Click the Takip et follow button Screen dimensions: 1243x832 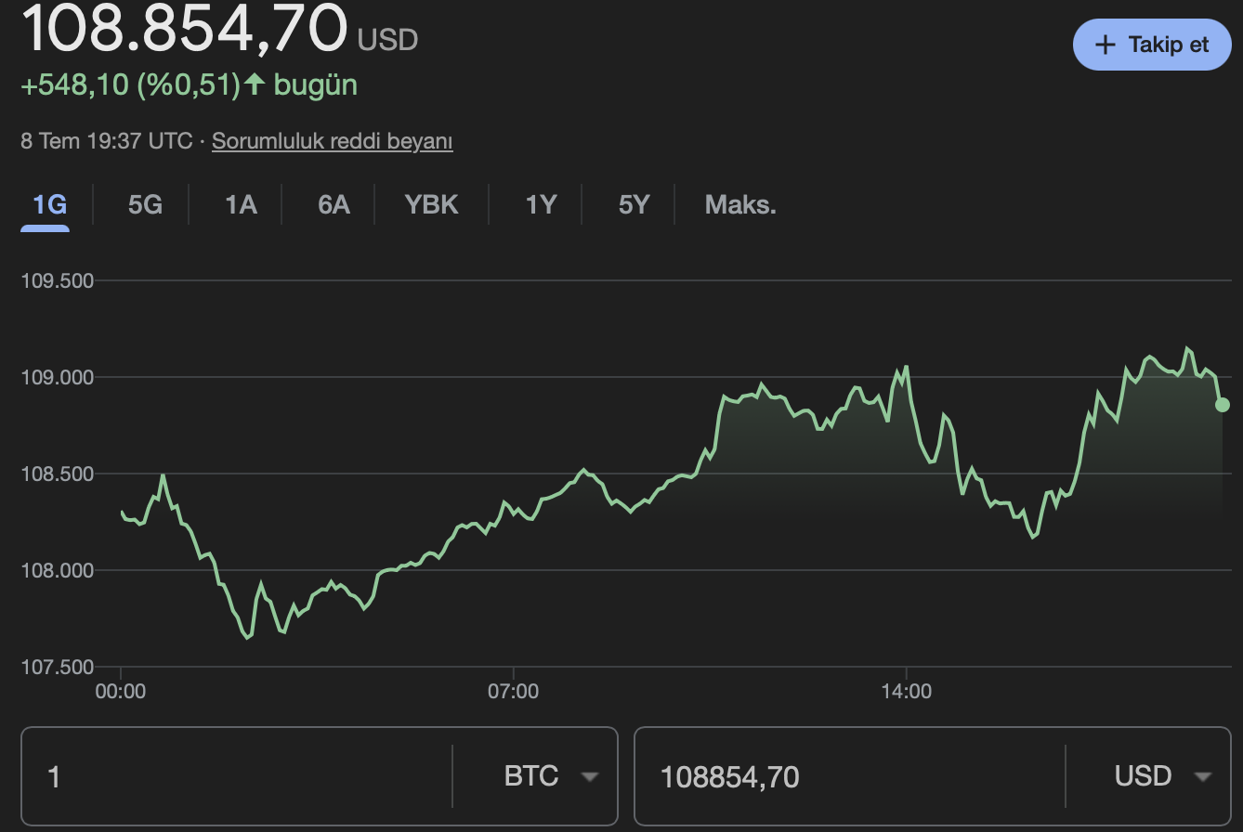(1152, 45)
